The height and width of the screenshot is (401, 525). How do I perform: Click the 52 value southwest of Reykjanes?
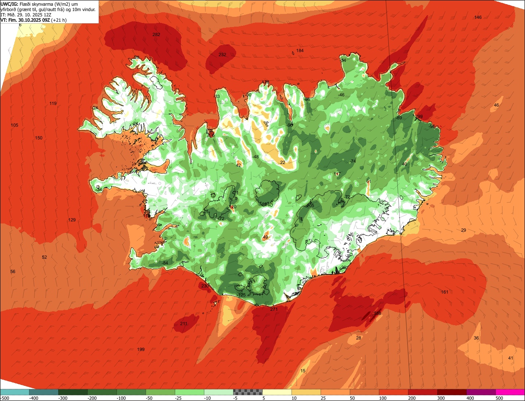44,257
